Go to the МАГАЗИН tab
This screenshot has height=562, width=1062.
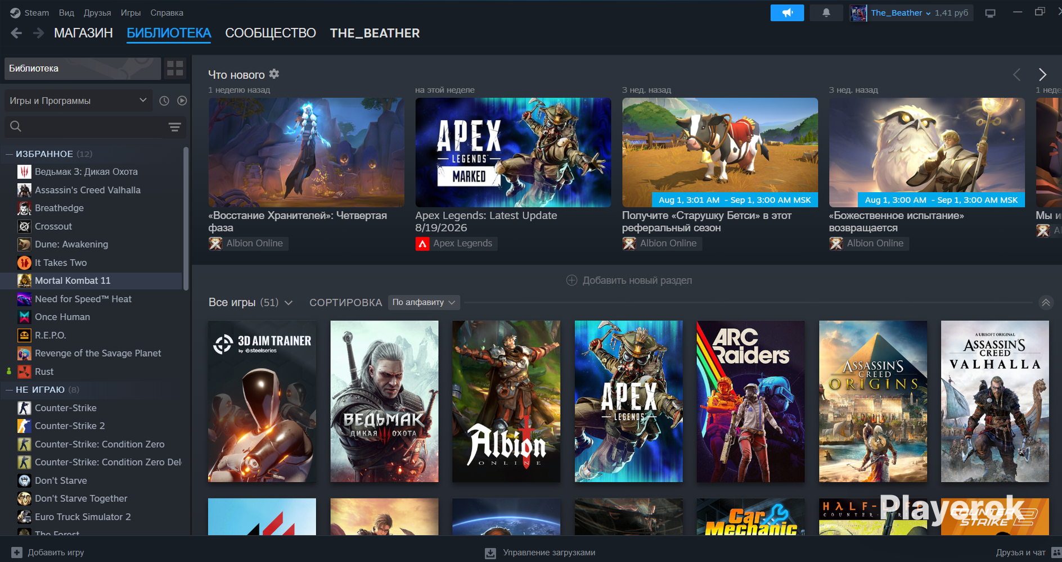(x=83, y=33)
